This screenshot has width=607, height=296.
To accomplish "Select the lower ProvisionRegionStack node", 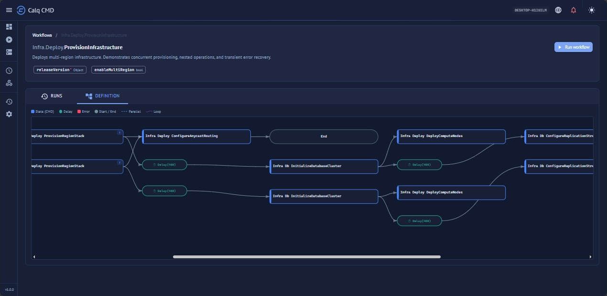I will tap(77, 167).
